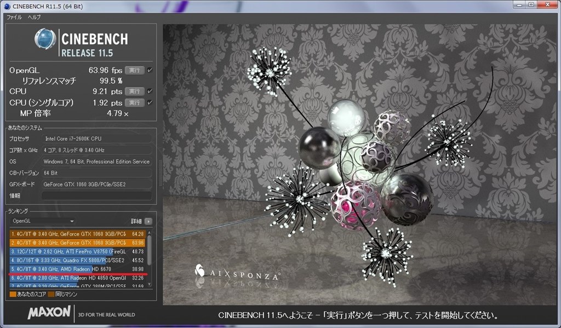
Task: Run the CPU benchmark with 実行
Action: click(135, 91)
